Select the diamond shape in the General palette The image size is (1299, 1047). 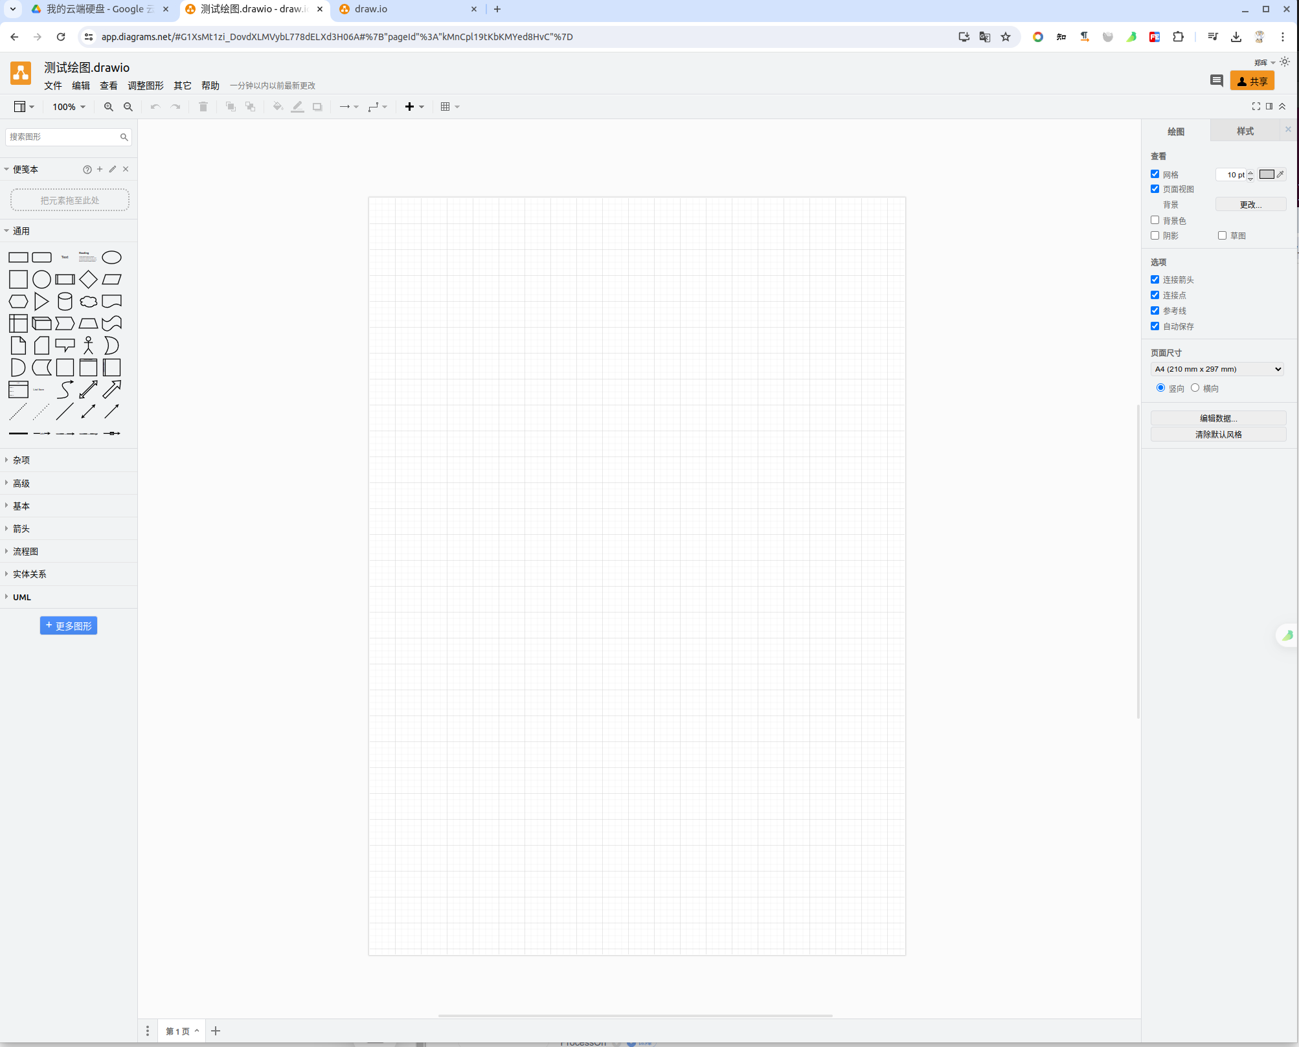pos(88,280)
